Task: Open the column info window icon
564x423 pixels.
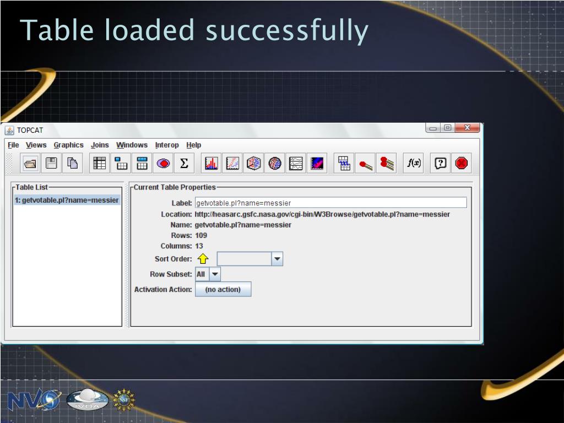Action: coord(142,164)
